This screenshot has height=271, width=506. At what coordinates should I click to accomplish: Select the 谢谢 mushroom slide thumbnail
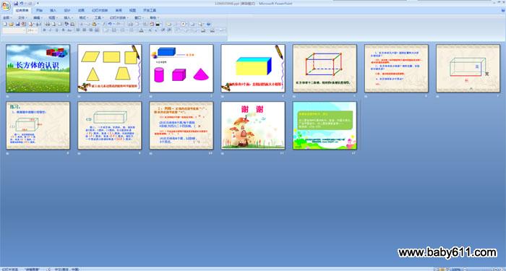point(253,126)
